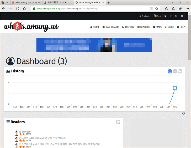Open 구글 드라이브 reader entry

60,144
